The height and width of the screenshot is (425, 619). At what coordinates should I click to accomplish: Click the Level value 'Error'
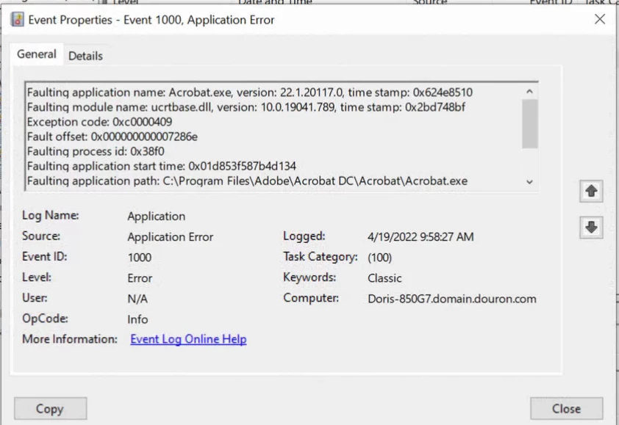click(x=140, y=278)
